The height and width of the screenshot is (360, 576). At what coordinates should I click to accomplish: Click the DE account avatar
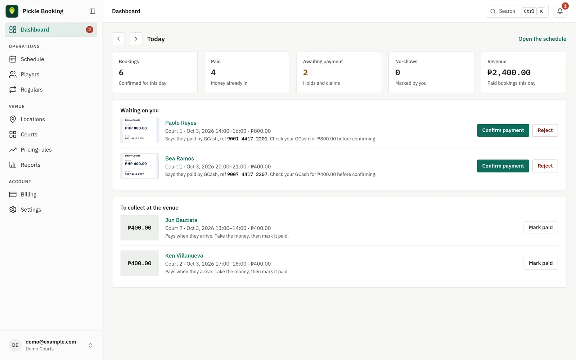[15, 345]
